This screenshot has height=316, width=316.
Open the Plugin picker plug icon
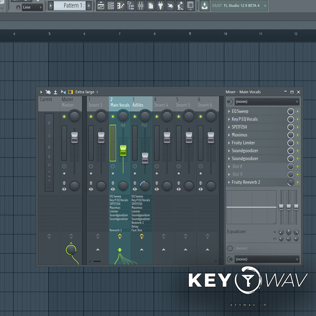click(x=161, y=6)
